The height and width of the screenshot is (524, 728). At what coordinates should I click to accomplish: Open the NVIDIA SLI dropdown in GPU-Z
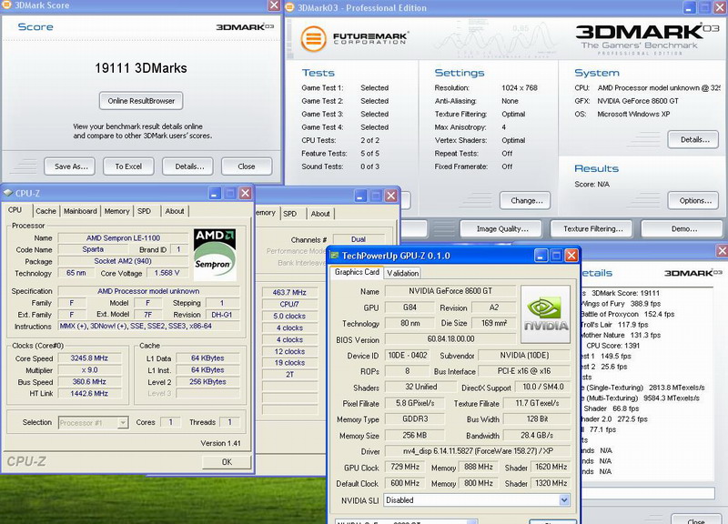pyautogui.click(x=564, y=500)
